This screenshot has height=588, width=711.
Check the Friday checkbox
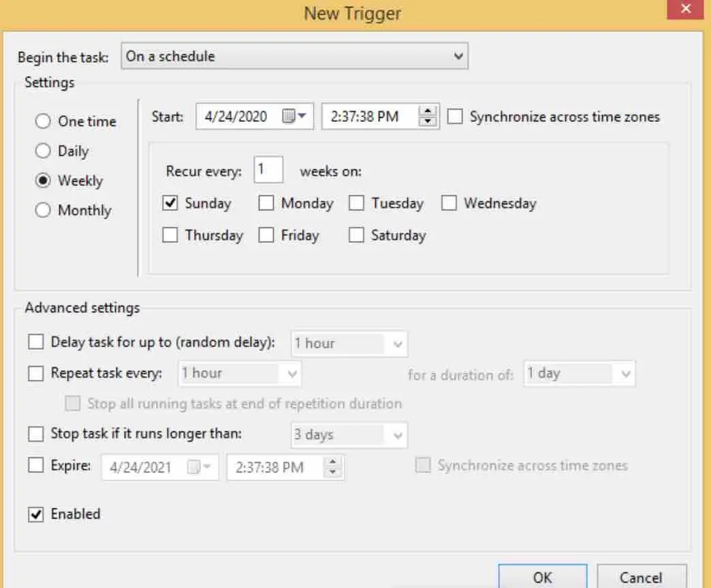click(x=266, y=235)
